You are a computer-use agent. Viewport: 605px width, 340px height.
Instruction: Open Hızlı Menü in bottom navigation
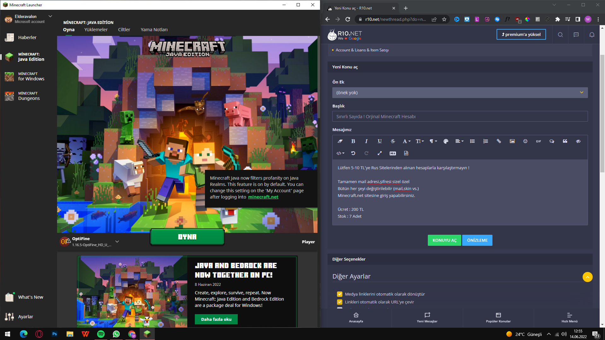pos(569,317)
